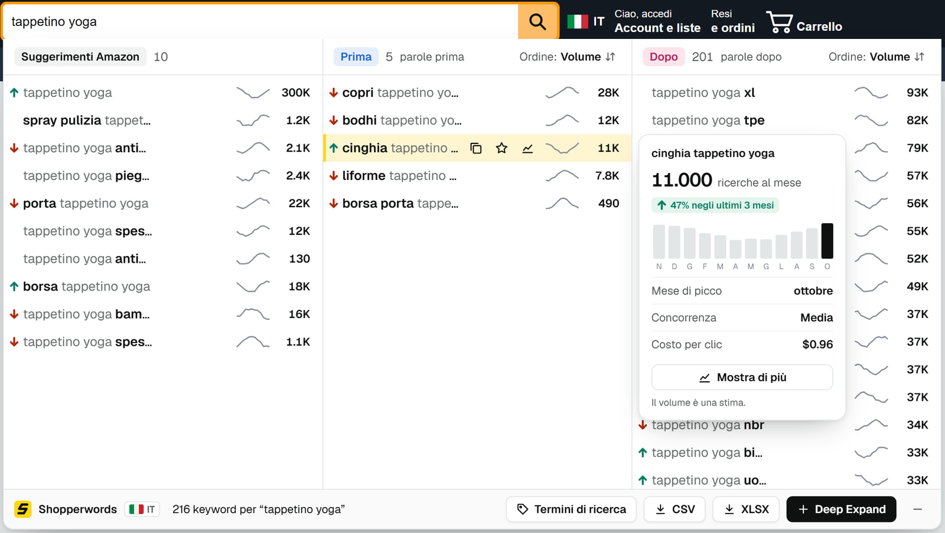Select the tappetino yoga bam... suggestion
Screen dimensions: 945x533
tap(86, 314)
